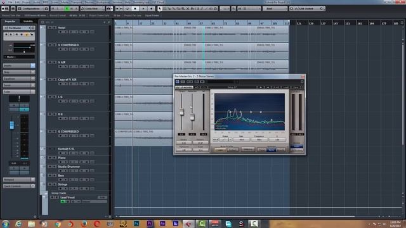The width and height of the screenshot is (406, 228).
Task: Expand the Inserts section in Inspector
Action: (19, 66)
